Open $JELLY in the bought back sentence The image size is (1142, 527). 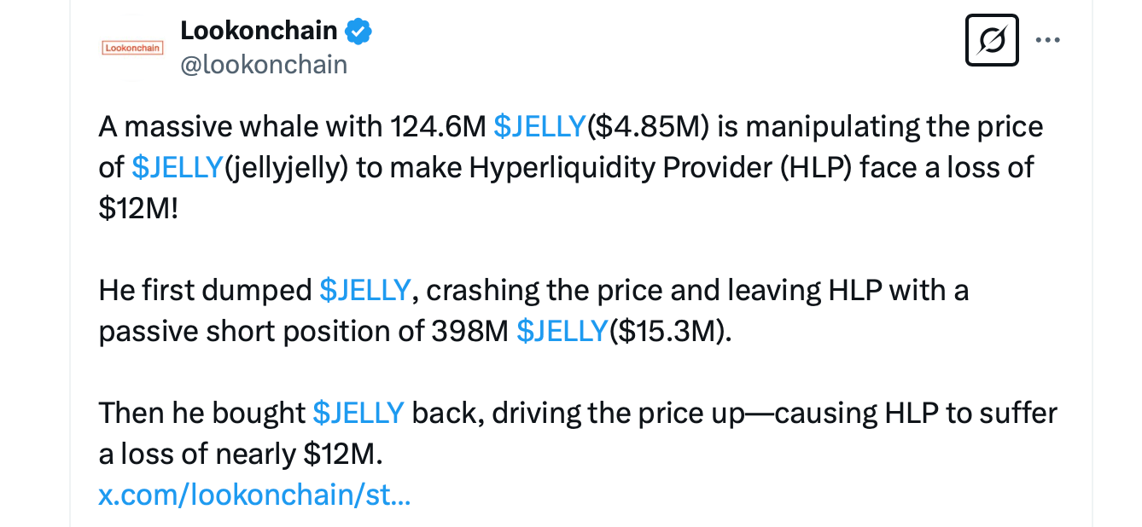(358, 412)
